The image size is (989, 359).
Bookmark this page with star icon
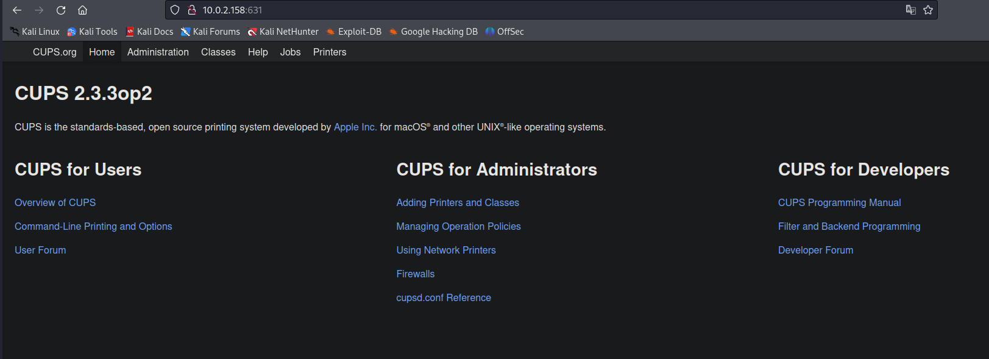pyautogui.click(x=928, y=10)
